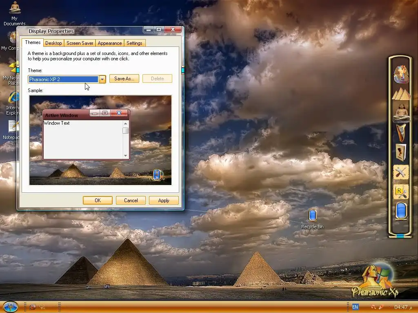Open the Appearance tab
Viewport: 418px width, 313px height.
point(109,43)
